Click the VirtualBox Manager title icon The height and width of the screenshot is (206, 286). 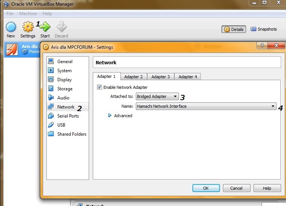tap(6, 4)
